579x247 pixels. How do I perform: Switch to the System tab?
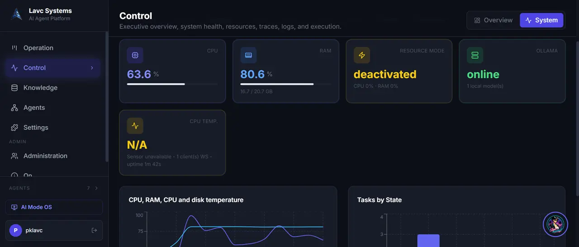click(541, 20)
